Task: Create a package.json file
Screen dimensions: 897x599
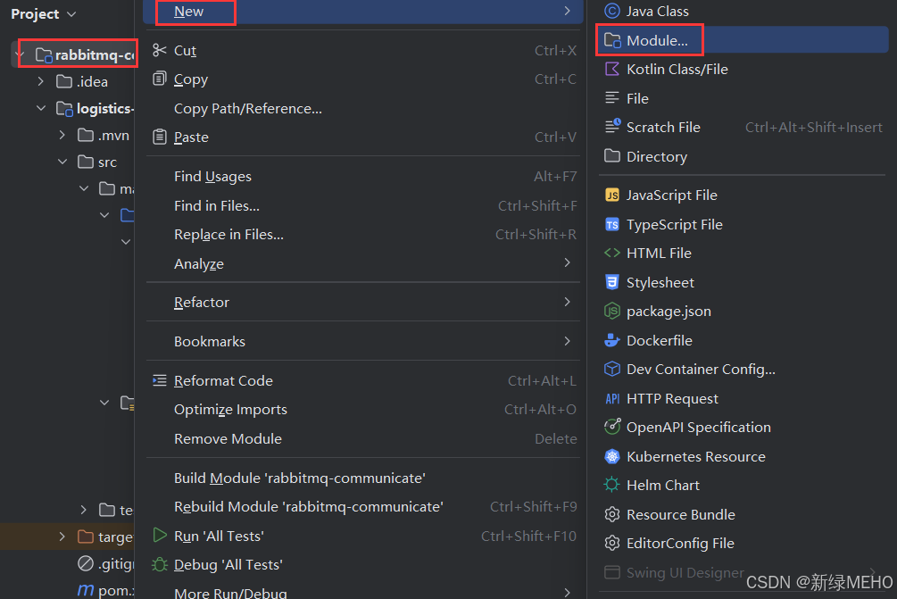Action: [667, 311]
